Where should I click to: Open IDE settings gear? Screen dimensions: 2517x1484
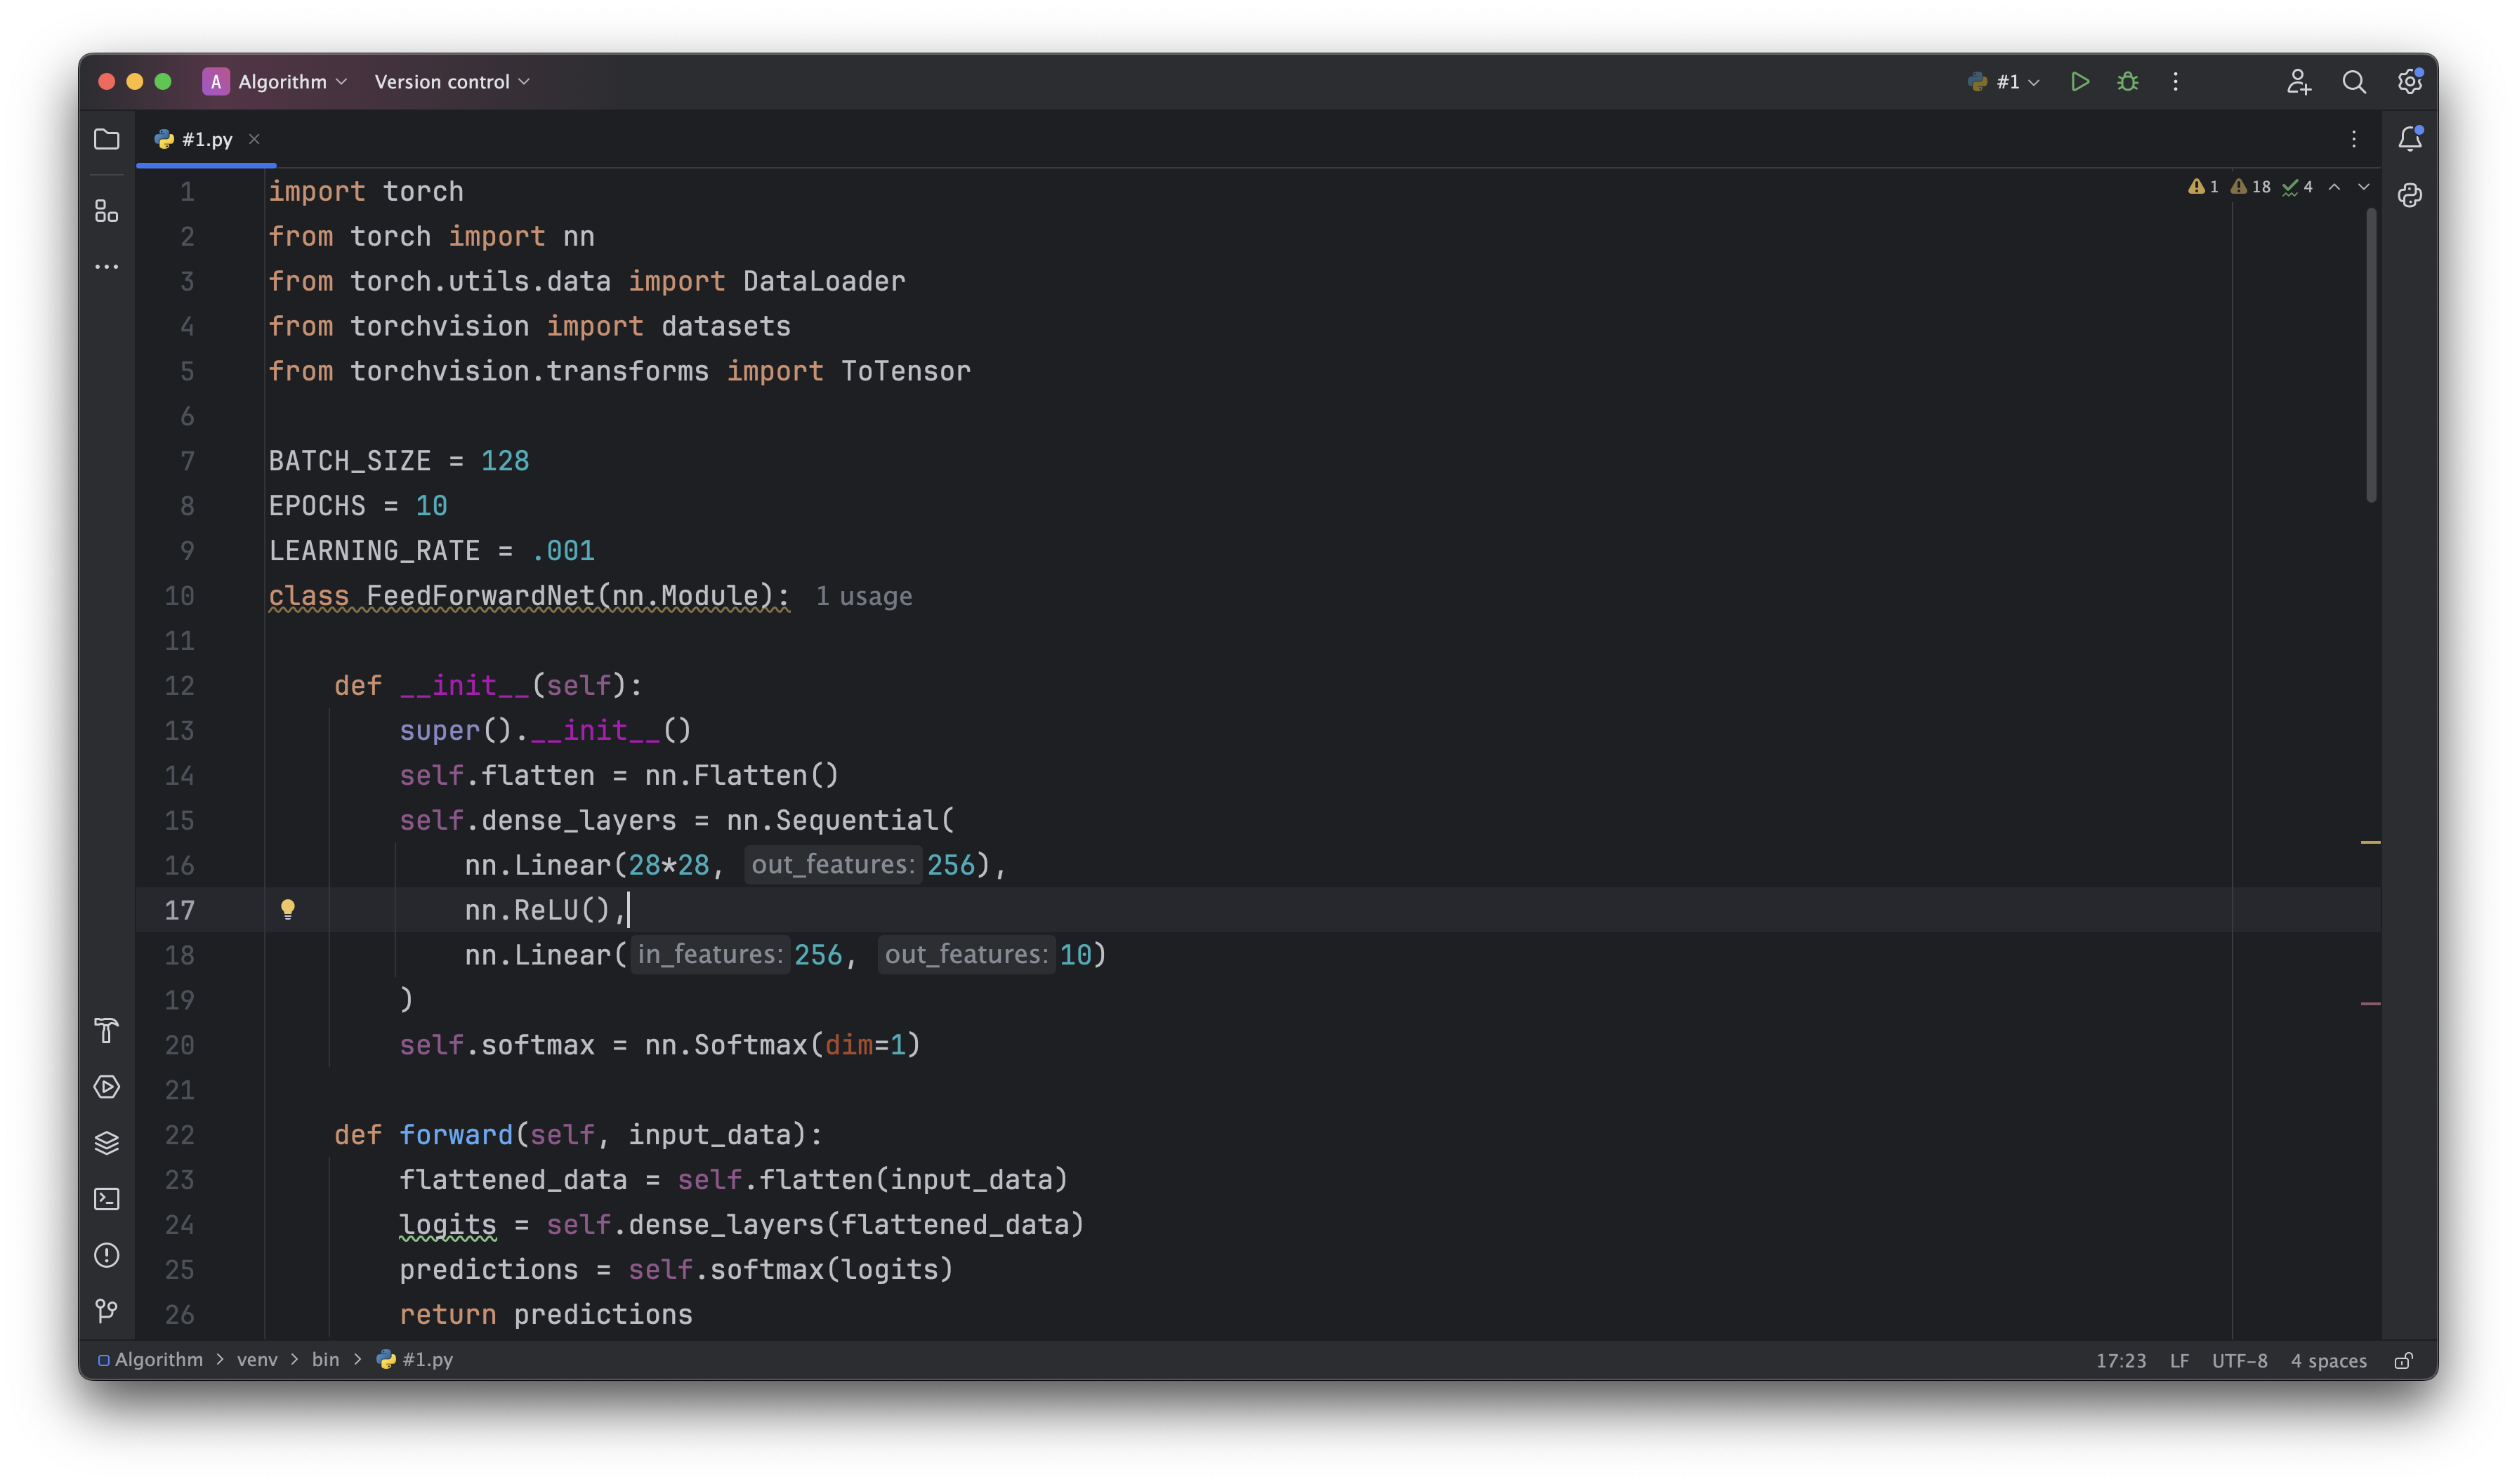click(x=2410, y=82)
